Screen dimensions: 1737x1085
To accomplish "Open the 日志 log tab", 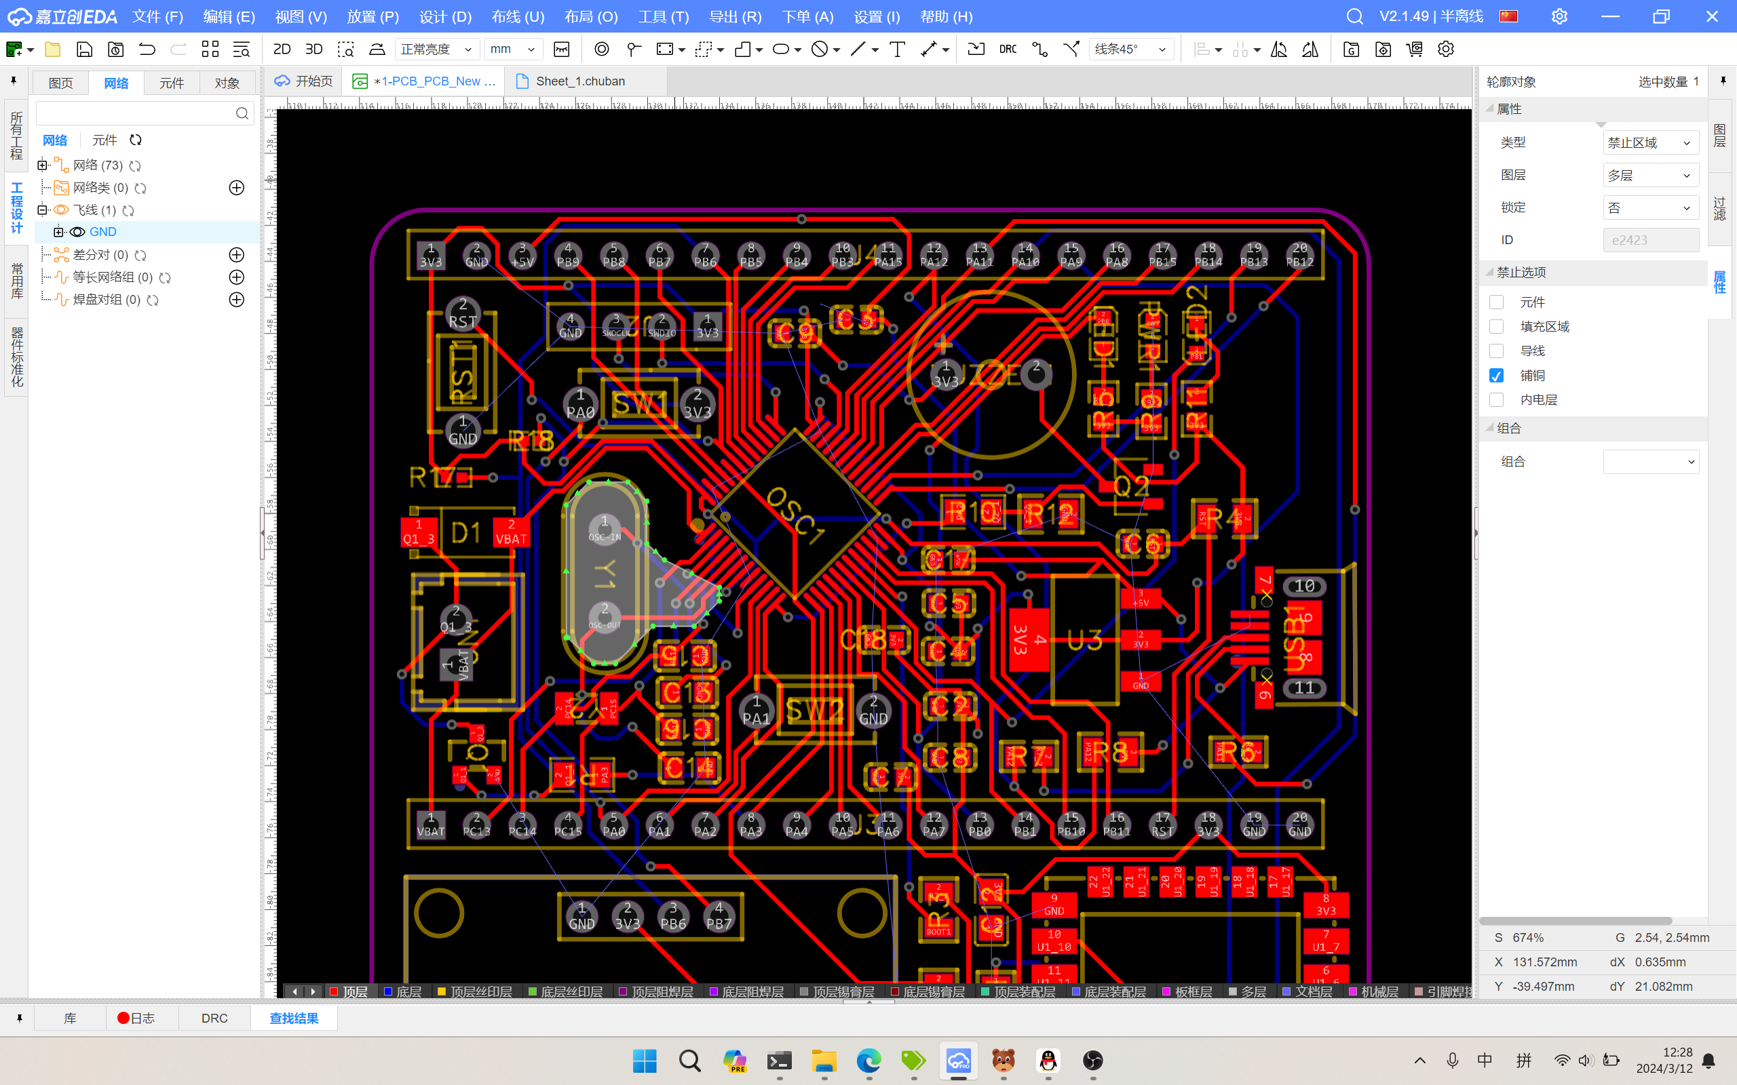I will tap(136, 1019).
